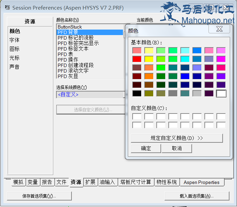Click the 确定 button in color dialog

[146, 148]
